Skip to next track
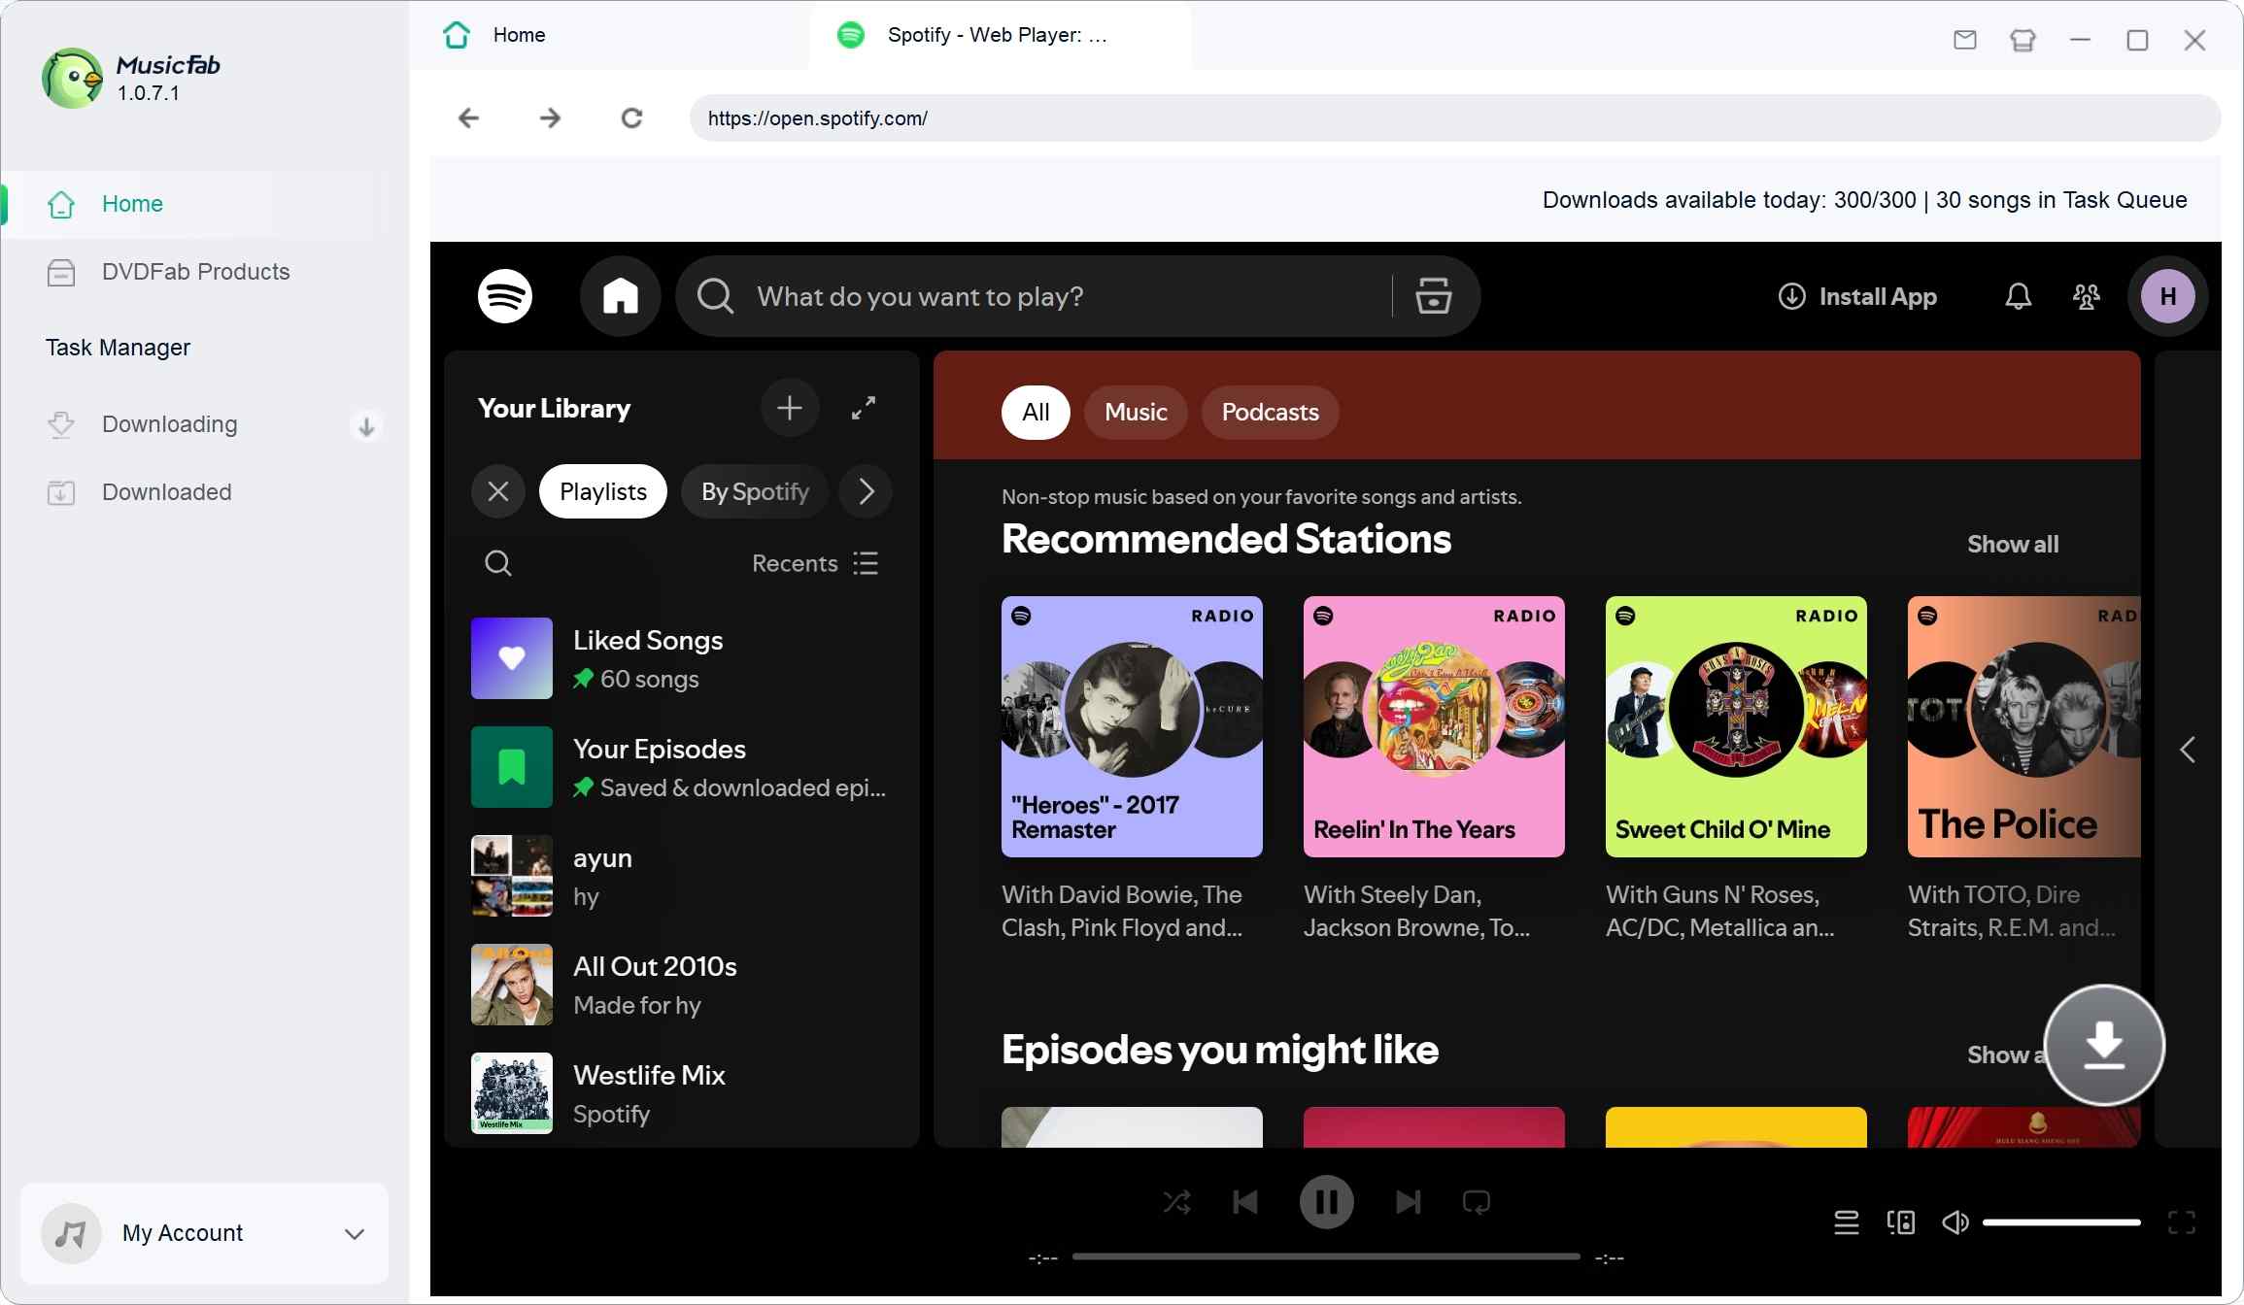 point(1408,1203)
